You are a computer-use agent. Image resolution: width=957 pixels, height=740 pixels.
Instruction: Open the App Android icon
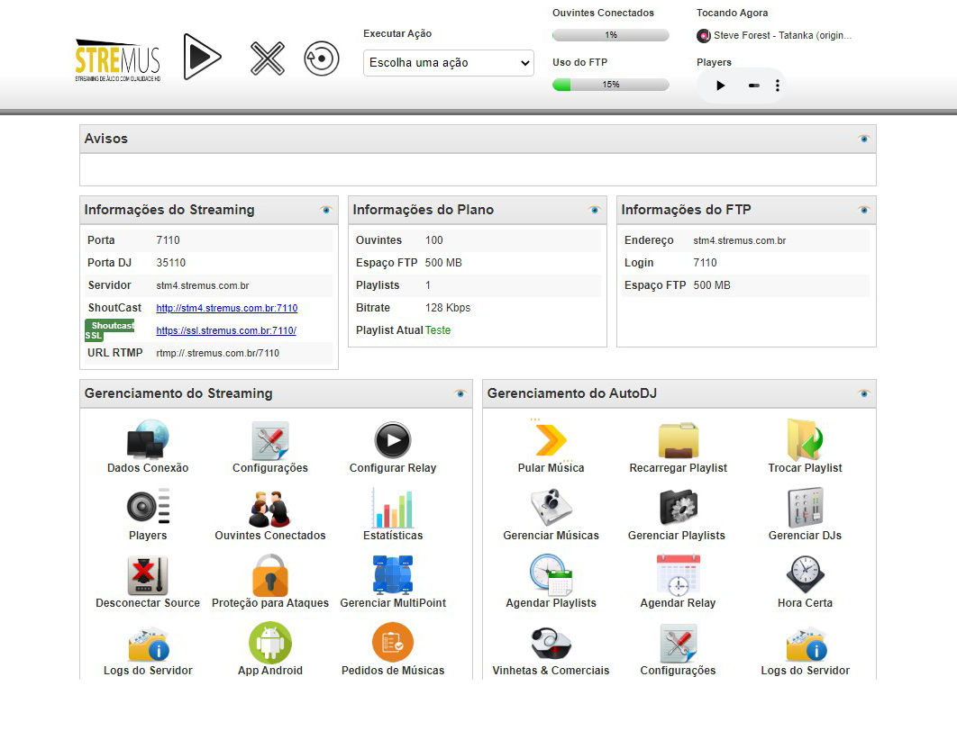(270, 644)
